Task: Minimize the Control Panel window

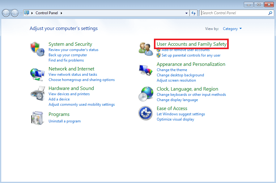Action: 248,4
